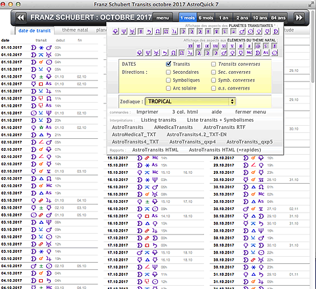Switch to the thème natal tab

coord(75,30)
